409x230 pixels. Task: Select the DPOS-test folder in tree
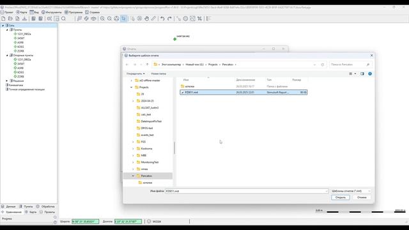click(x=146, y=128)
